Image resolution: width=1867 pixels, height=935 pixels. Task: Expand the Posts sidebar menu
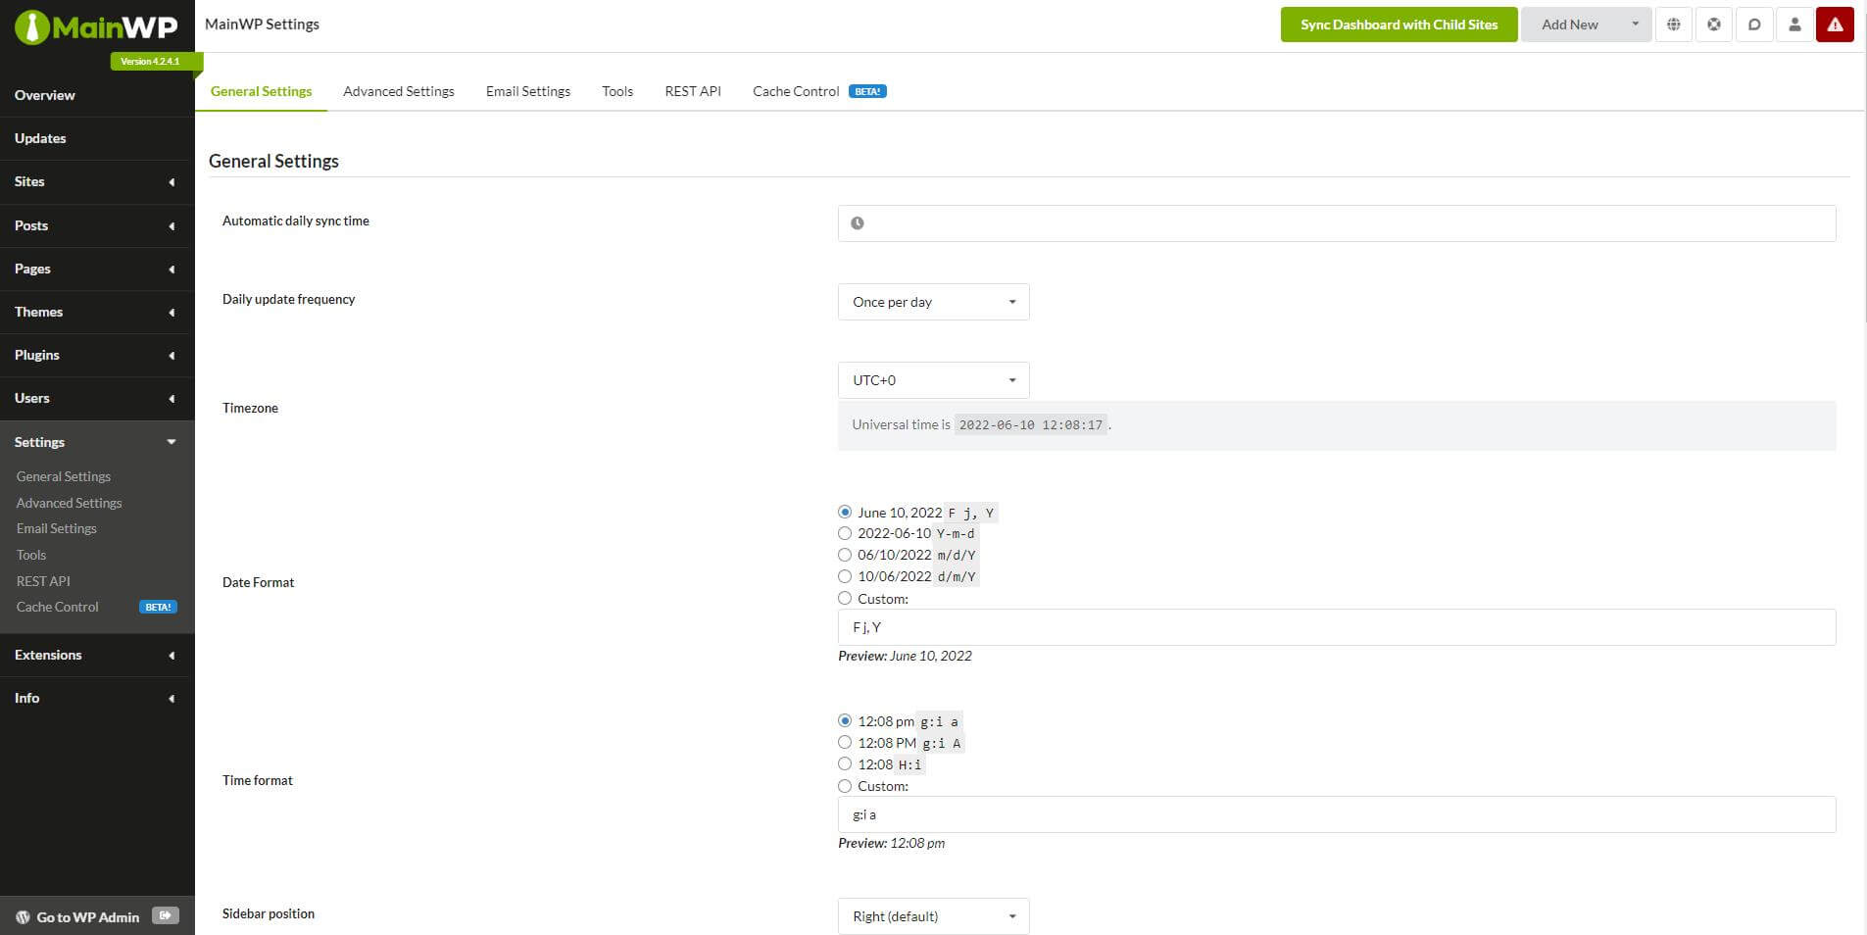96,225
